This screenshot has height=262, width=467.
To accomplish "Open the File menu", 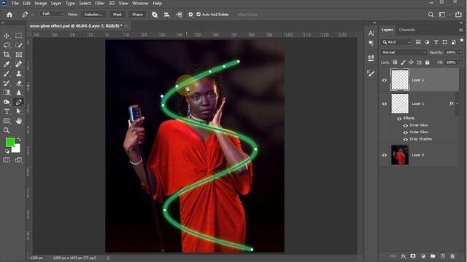I will coord(15,3).
